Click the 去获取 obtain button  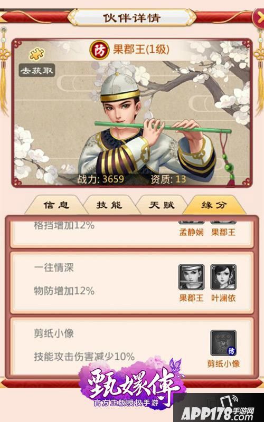click(x=37, y=71)
